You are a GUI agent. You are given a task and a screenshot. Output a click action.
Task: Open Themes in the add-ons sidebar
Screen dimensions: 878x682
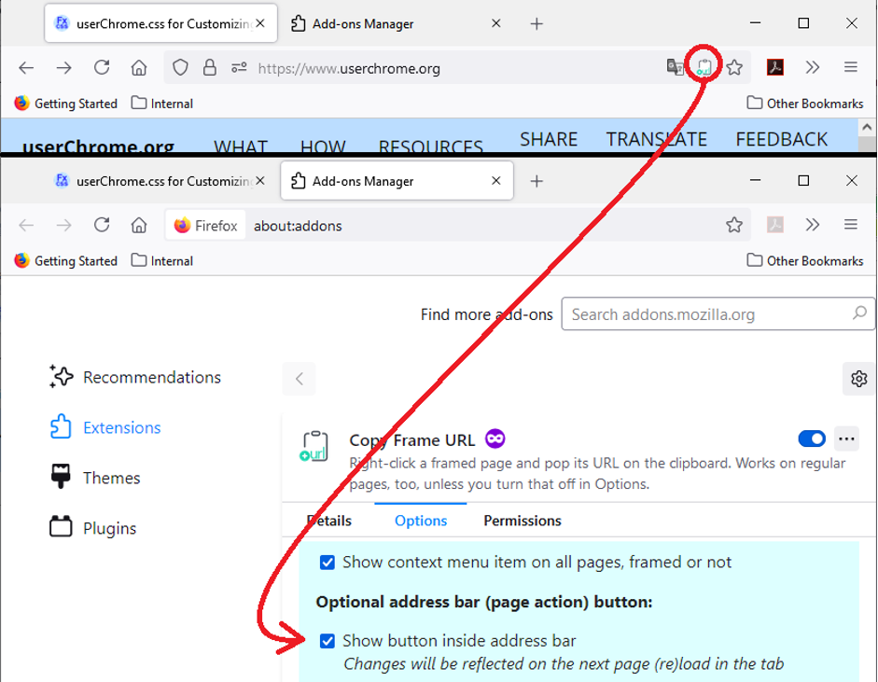click(111, 478)
